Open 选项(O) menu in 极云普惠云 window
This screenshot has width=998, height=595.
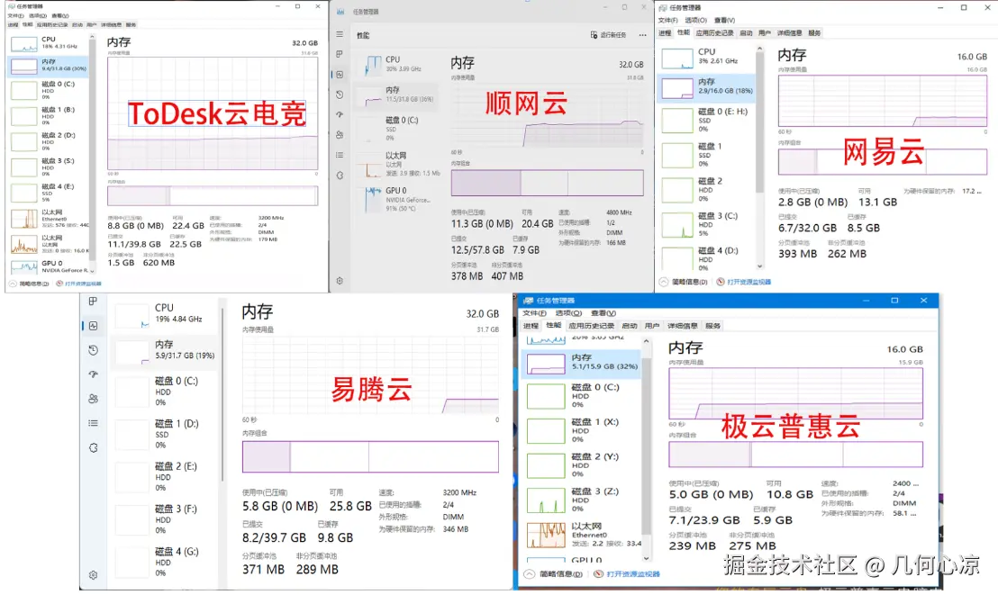[x=568, y=312]
